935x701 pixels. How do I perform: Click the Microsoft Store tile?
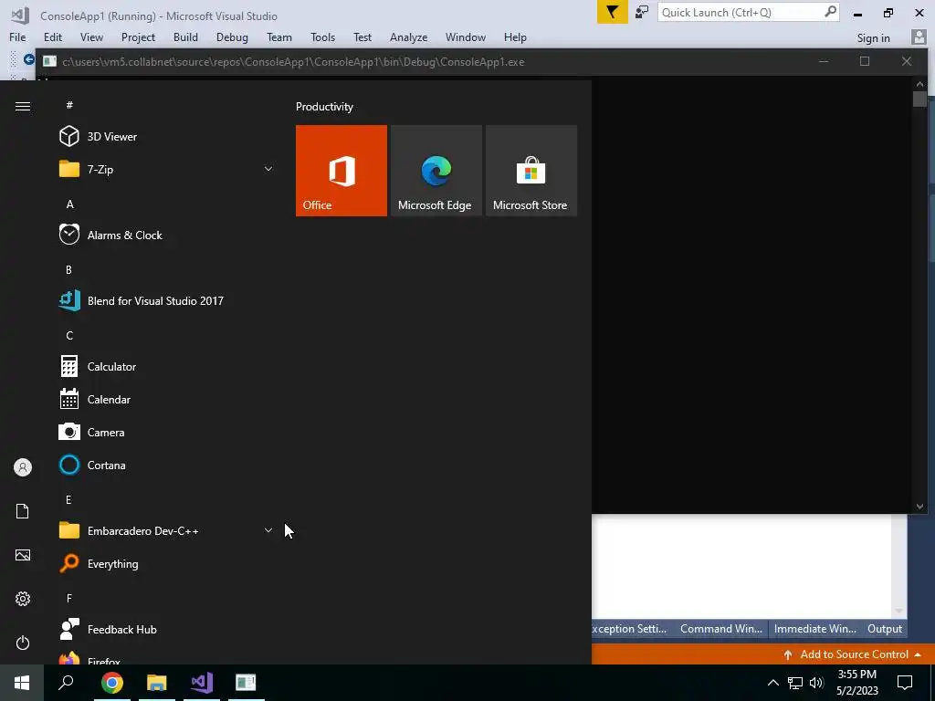pyautogui.click(x=531, y=171)
